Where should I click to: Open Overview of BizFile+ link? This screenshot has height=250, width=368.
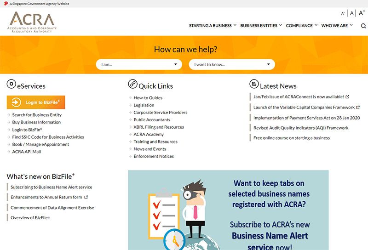coord(30,218)
